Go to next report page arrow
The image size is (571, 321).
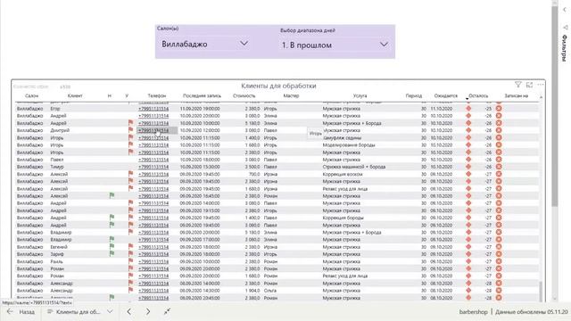pos(148,311)
